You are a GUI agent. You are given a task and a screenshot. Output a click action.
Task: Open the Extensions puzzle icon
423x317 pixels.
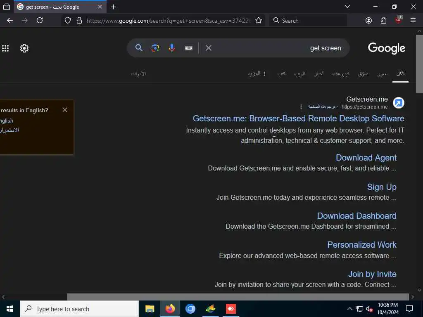383,21
